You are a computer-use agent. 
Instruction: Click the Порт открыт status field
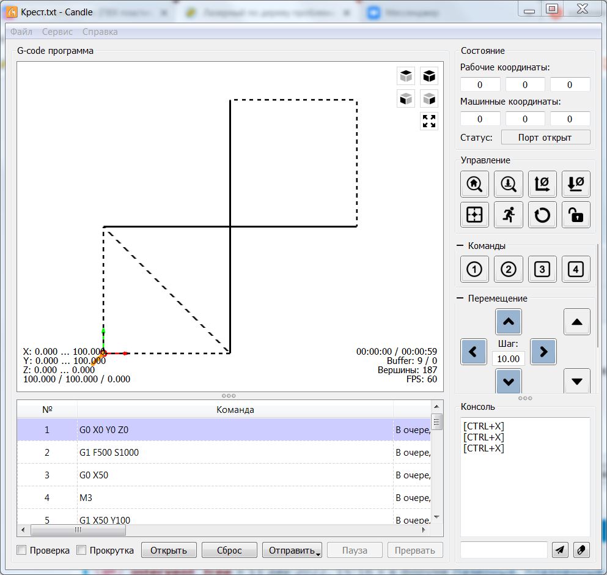pos(545,137)
